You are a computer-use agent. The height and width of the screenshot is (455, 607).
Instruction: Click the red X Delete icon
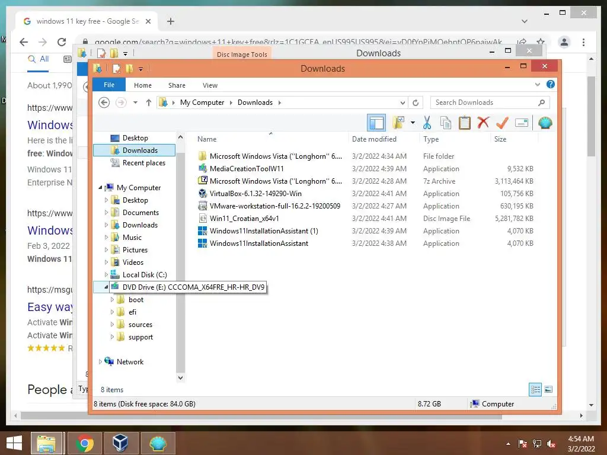tap(483, 123)
